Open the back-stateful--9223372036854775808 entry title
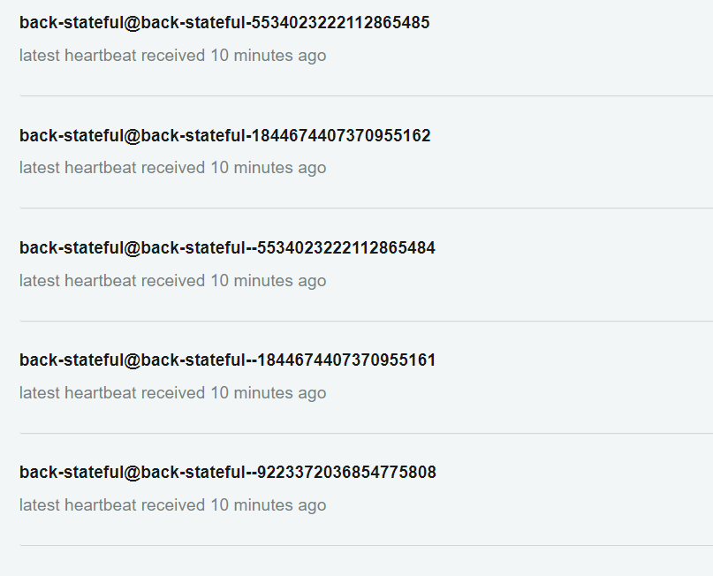Image resolution: width=713 pixels, height=576 pixels. (228, 473)
